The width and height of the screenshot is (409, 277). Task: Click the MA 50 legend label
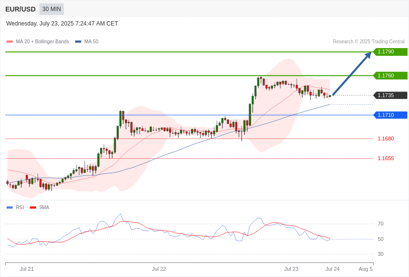(x=91, y=41)
